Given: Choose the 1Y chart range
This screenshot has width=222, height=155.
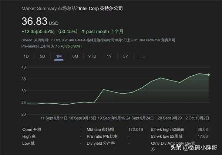Looking at the screenshot, I should pos(109,56).
